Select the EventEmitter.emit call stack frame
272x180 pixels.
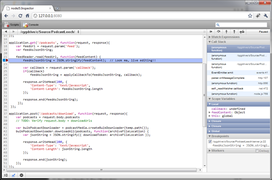(239, 73)
